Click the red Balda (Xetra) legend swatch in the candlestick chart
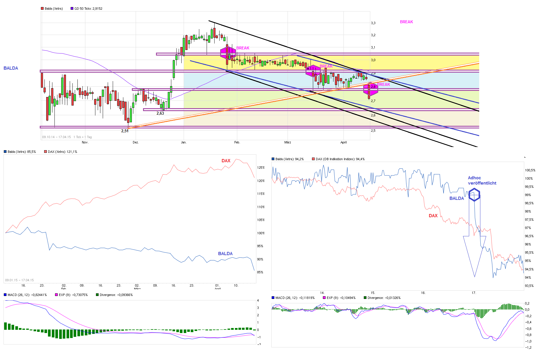 coord(42,9)
